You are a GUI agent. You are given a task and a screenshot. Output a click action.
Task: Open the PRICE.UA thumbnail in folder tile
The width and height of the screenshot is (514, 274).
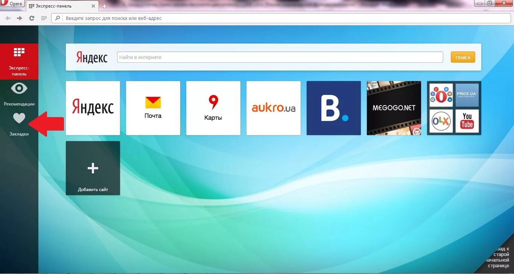pyautogui.click(x=467, y=95)
